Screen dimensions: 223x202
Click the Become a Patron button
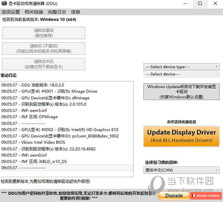(x=206, y=196)
